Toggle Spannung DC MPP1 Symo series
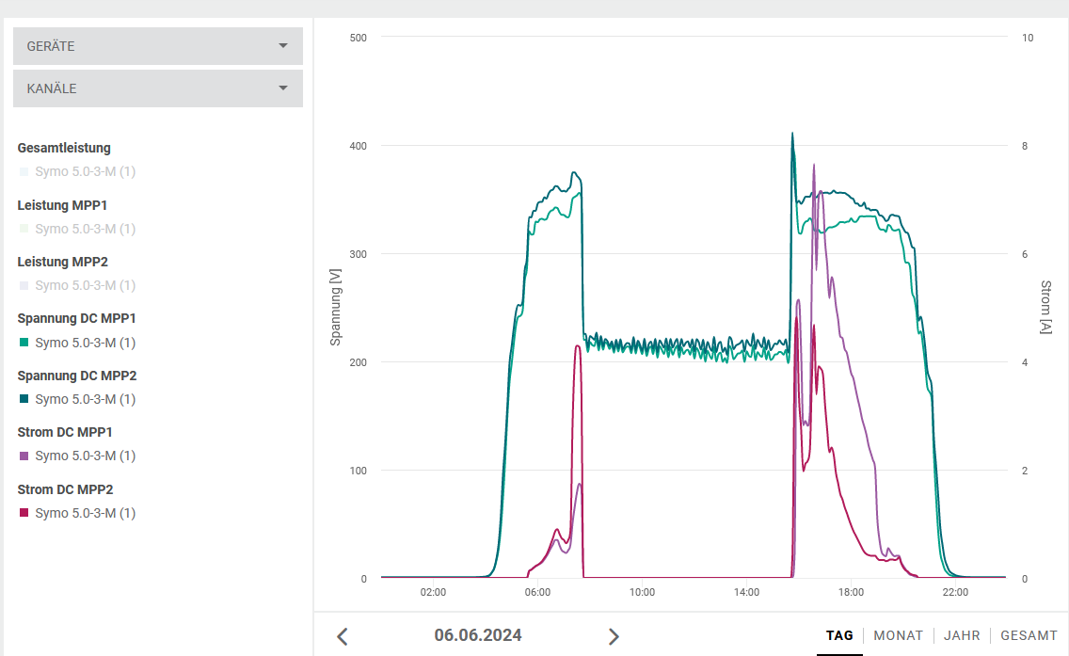 (78, 343)
